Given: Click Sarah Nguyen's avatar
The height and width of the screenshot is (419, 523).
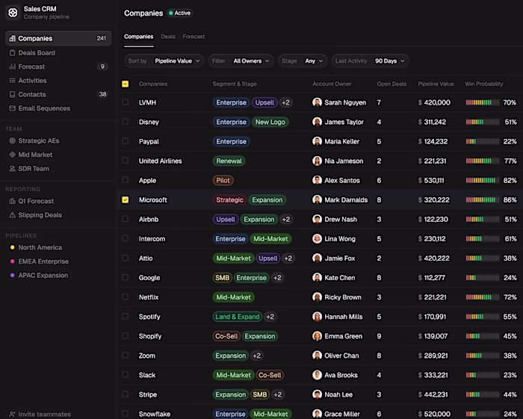Looking at the screenshot, I should pos(317,102).
